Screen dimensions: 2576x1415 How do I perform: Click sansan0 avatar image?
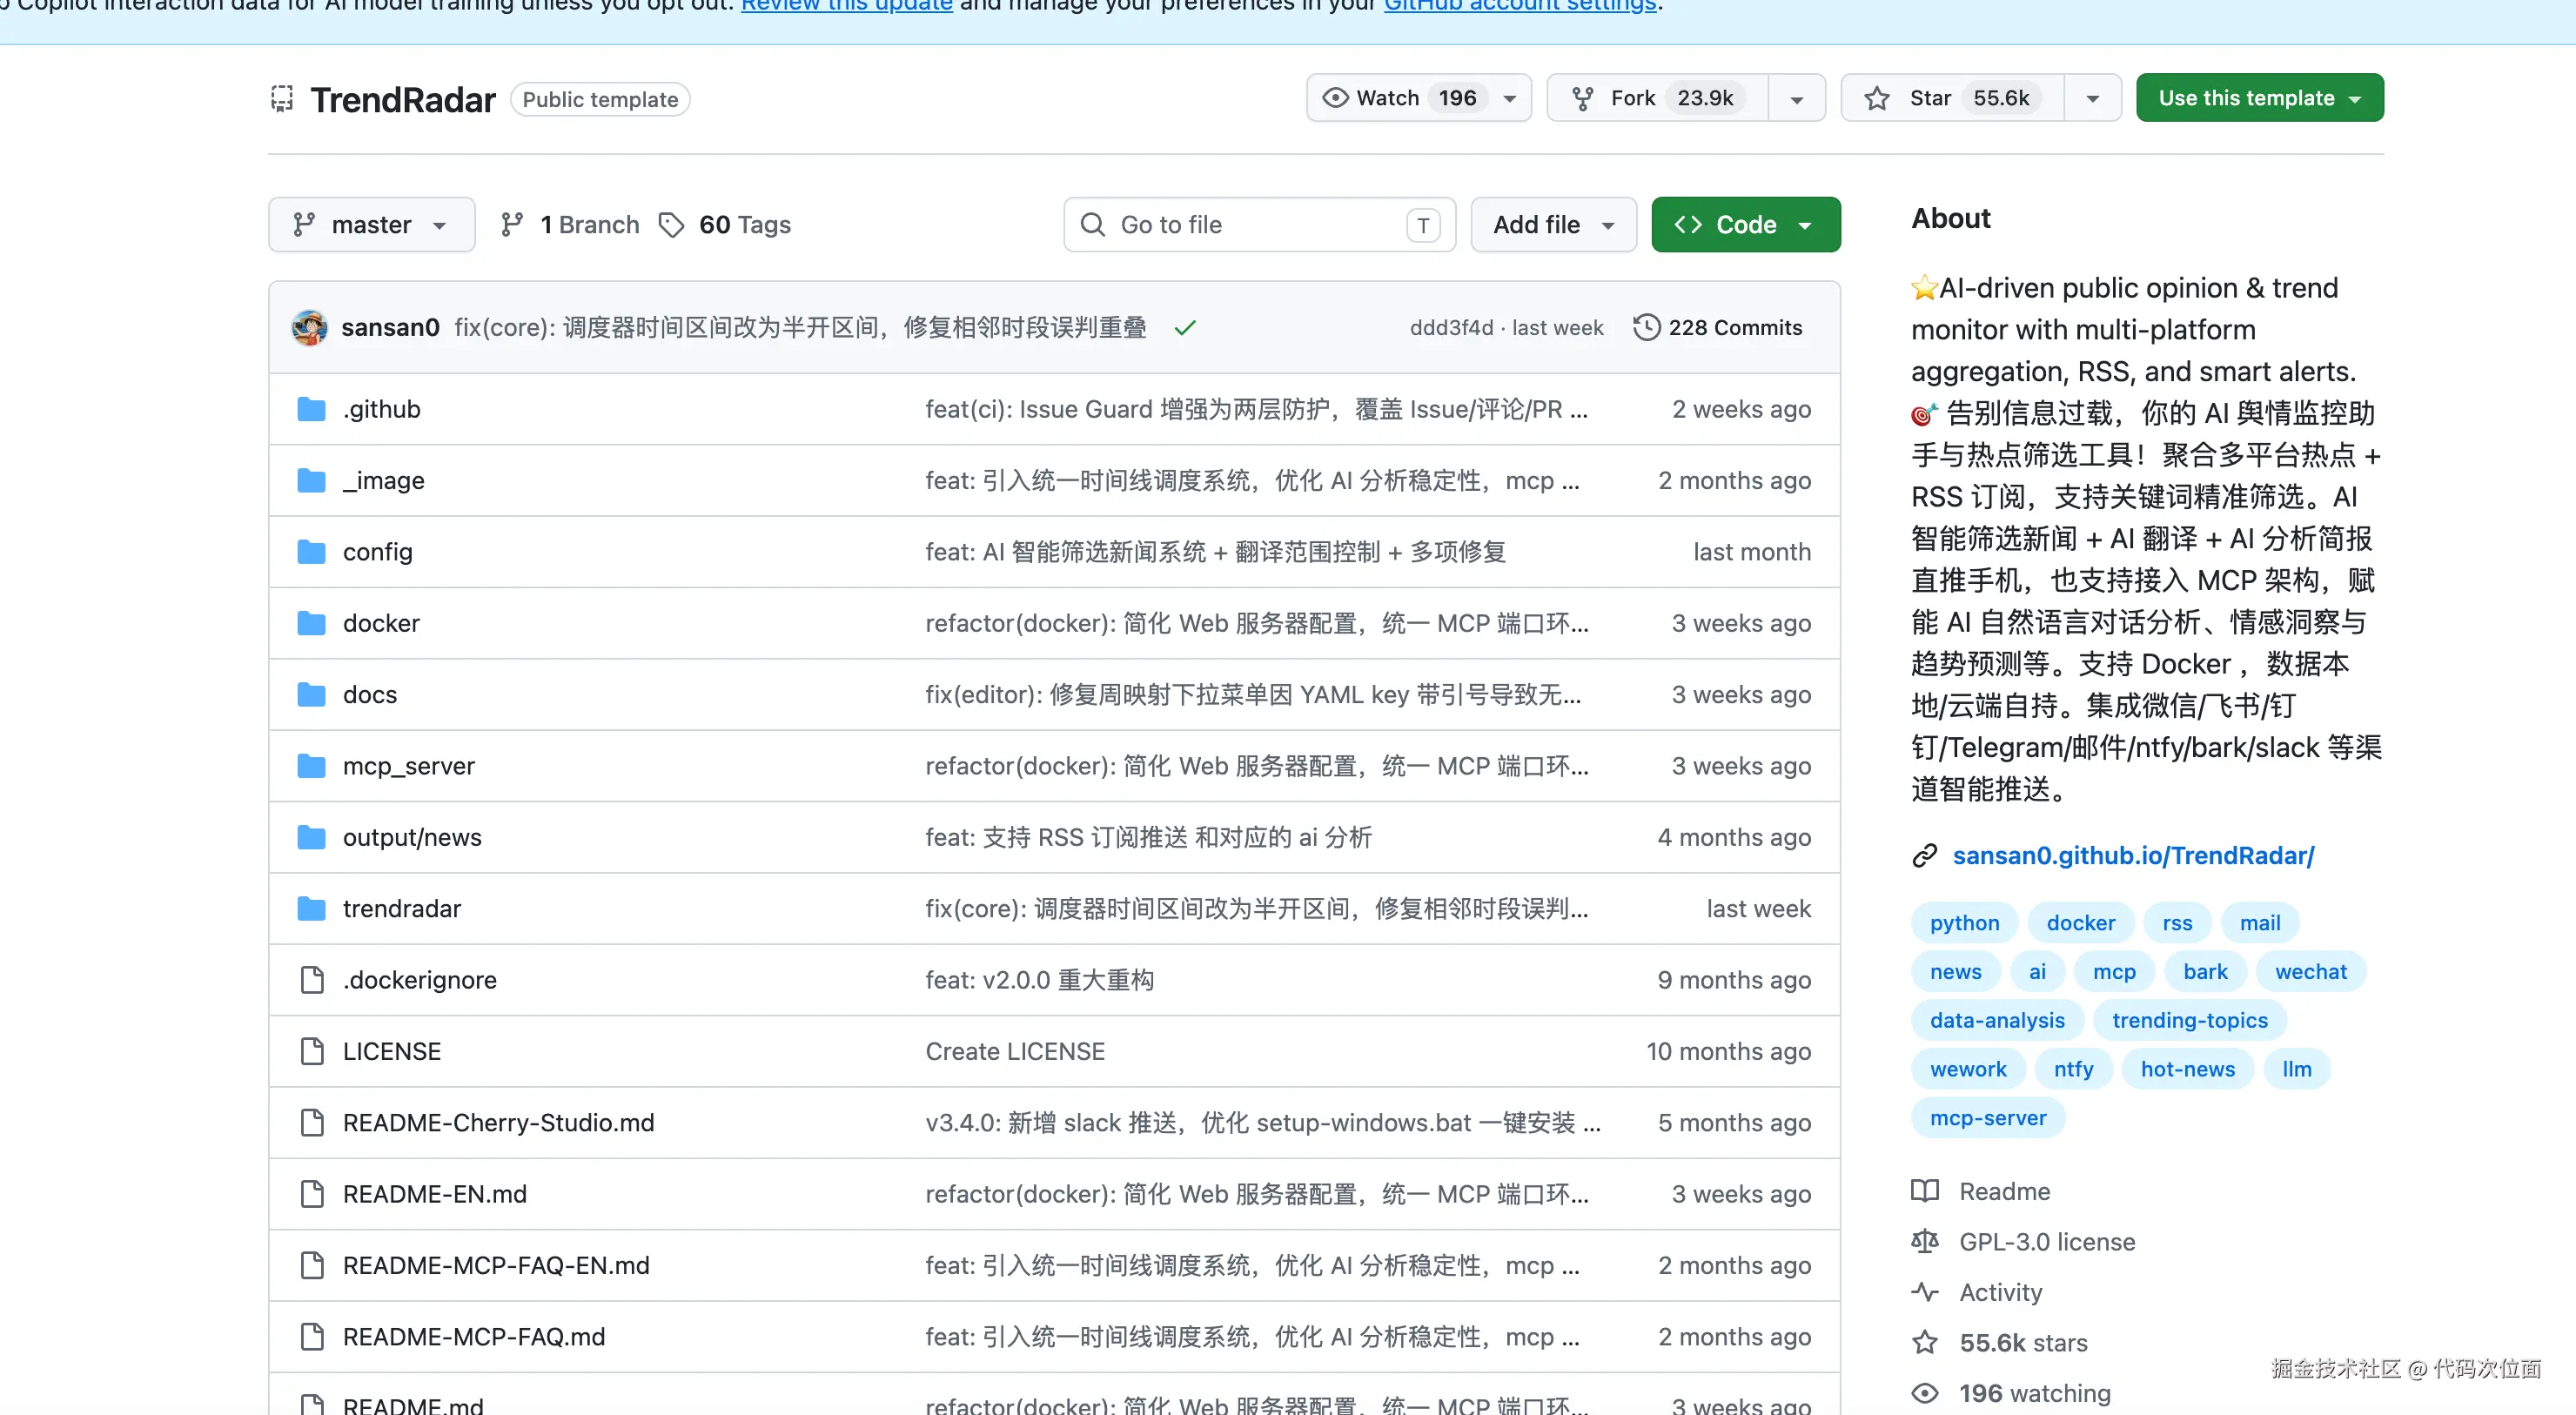[309, 328]
